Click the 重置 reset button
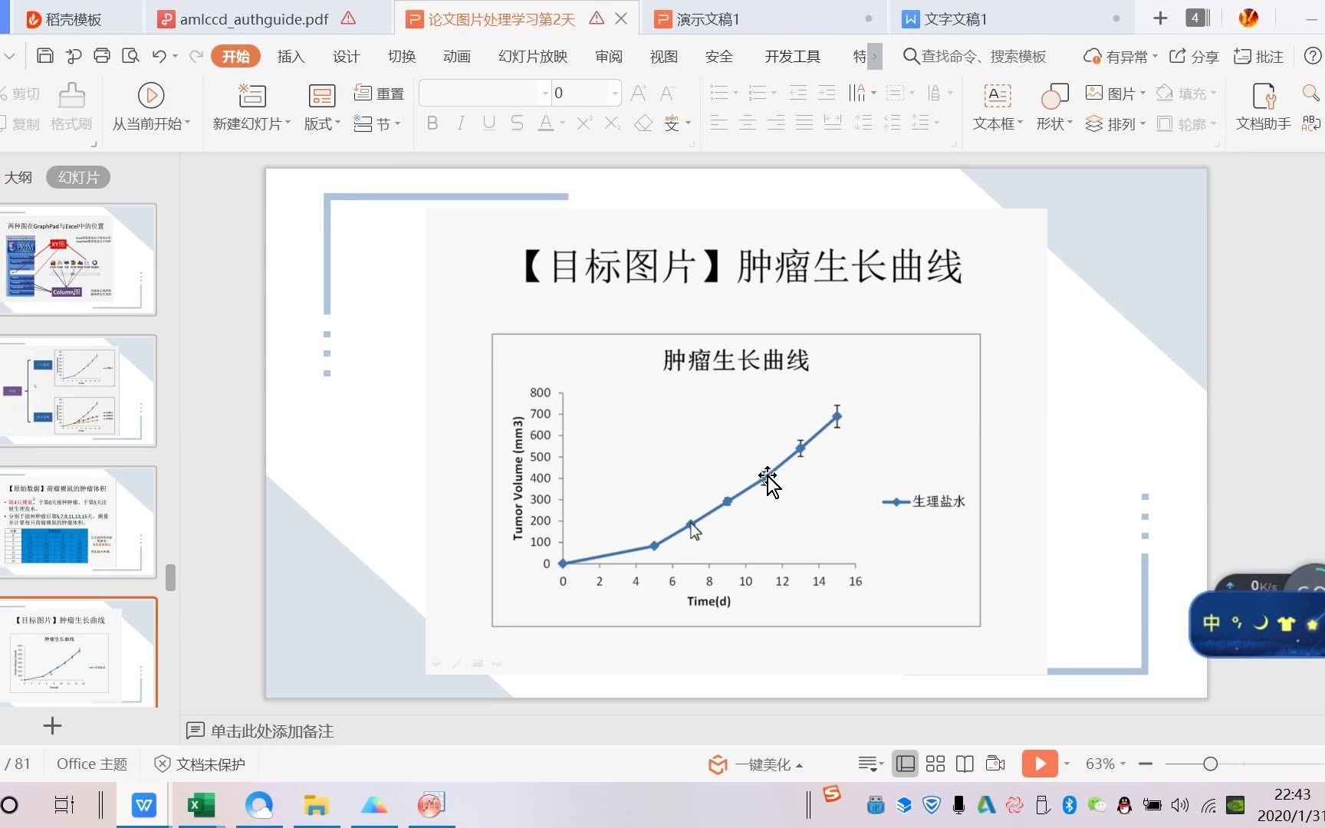 pyautogui.click(x=379, y=93)
